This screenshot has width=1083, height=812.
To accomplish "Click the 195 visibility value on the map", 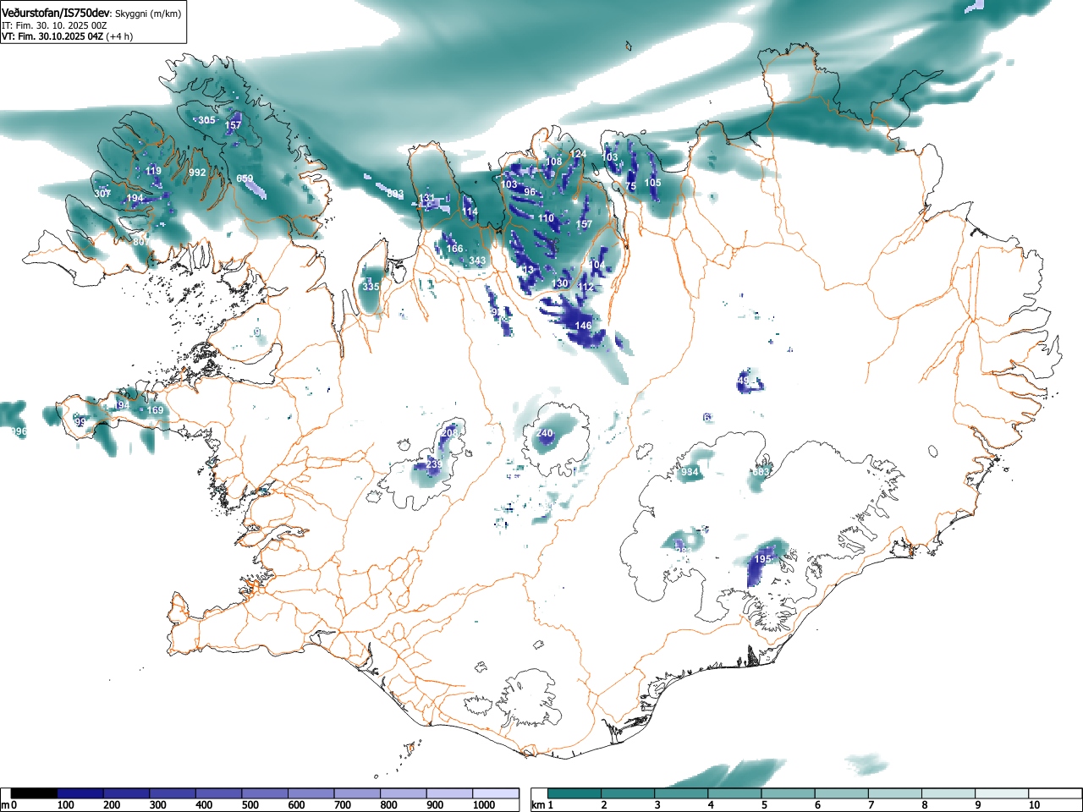I will pyautogui.click(x=762, y=559).
